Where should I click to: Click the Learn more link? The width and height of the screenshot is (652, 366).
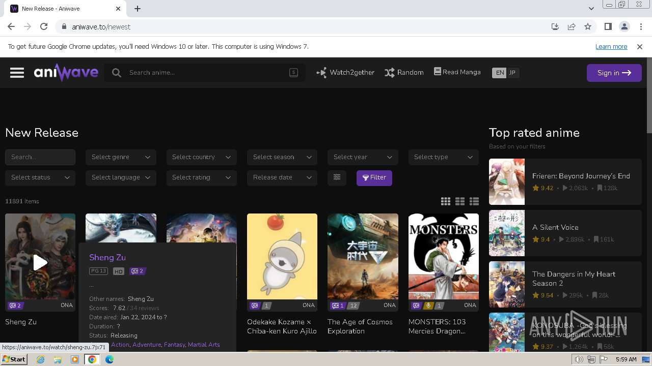611,46
